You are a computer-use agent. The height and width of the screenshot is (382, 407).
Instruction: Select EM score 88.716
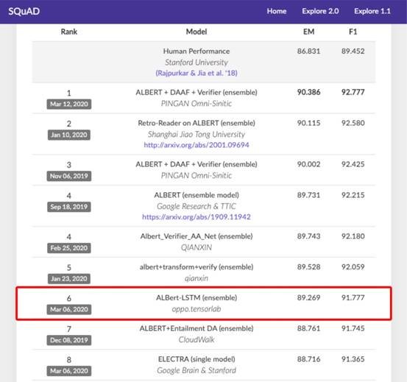(308, 359)
